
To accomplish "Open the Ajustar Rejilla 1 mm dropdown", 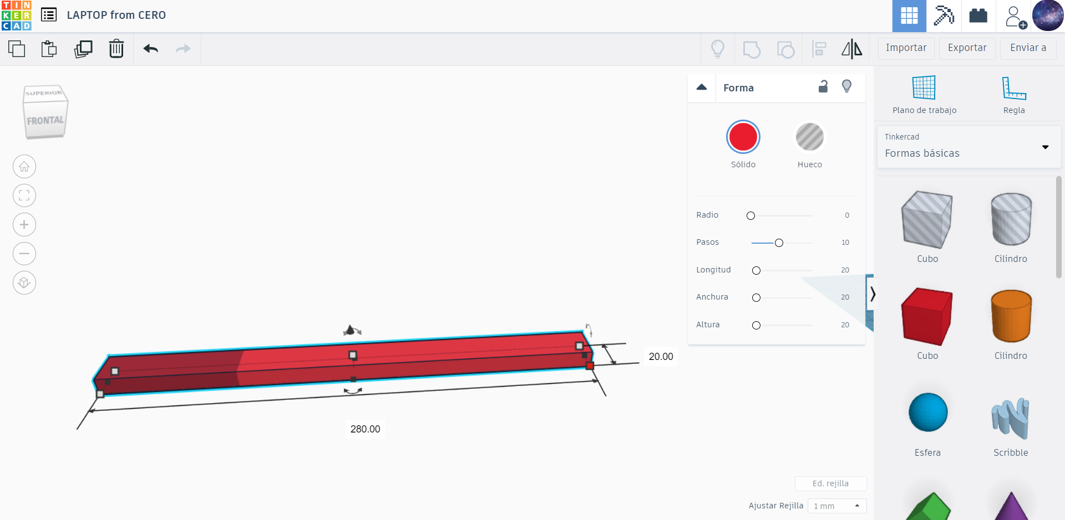I will [837, 506].
